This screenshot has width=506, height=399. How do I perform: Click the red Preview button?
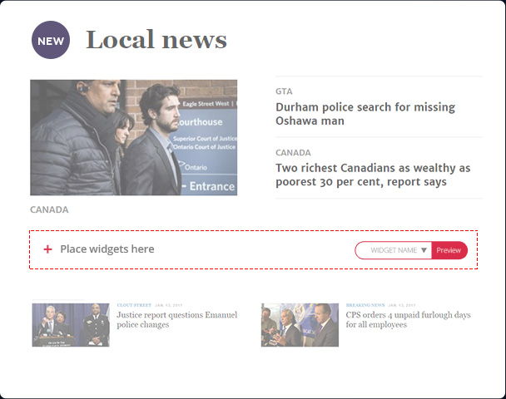pyautogui.click(x=449, y=250)
